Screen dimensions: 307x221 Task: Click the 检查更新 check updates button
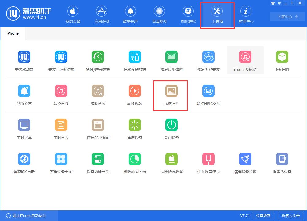(263, 215)
